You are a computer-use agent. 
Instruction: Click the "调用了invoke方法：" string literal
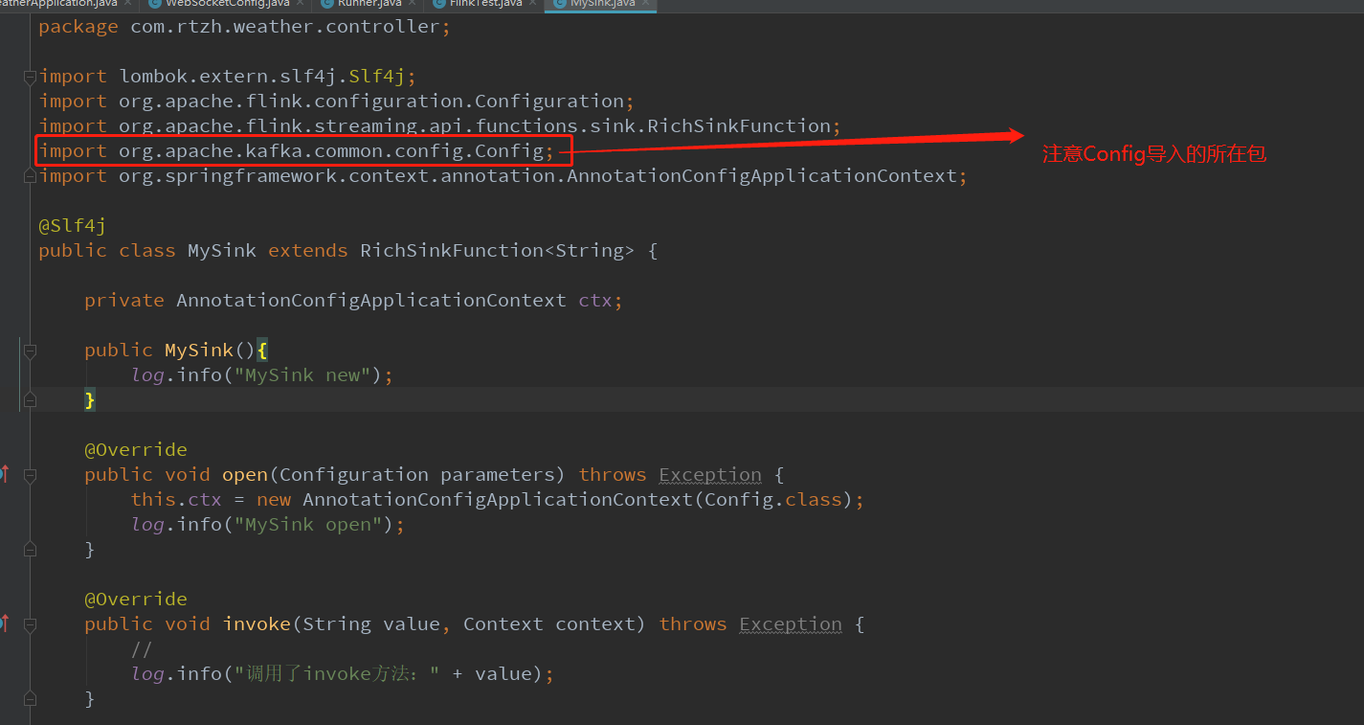click(337, 674)
